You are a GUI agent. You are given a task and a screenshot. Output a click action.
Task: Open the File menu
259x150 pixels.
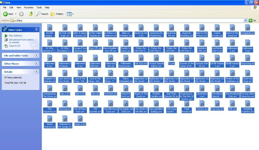pos(5,7)
